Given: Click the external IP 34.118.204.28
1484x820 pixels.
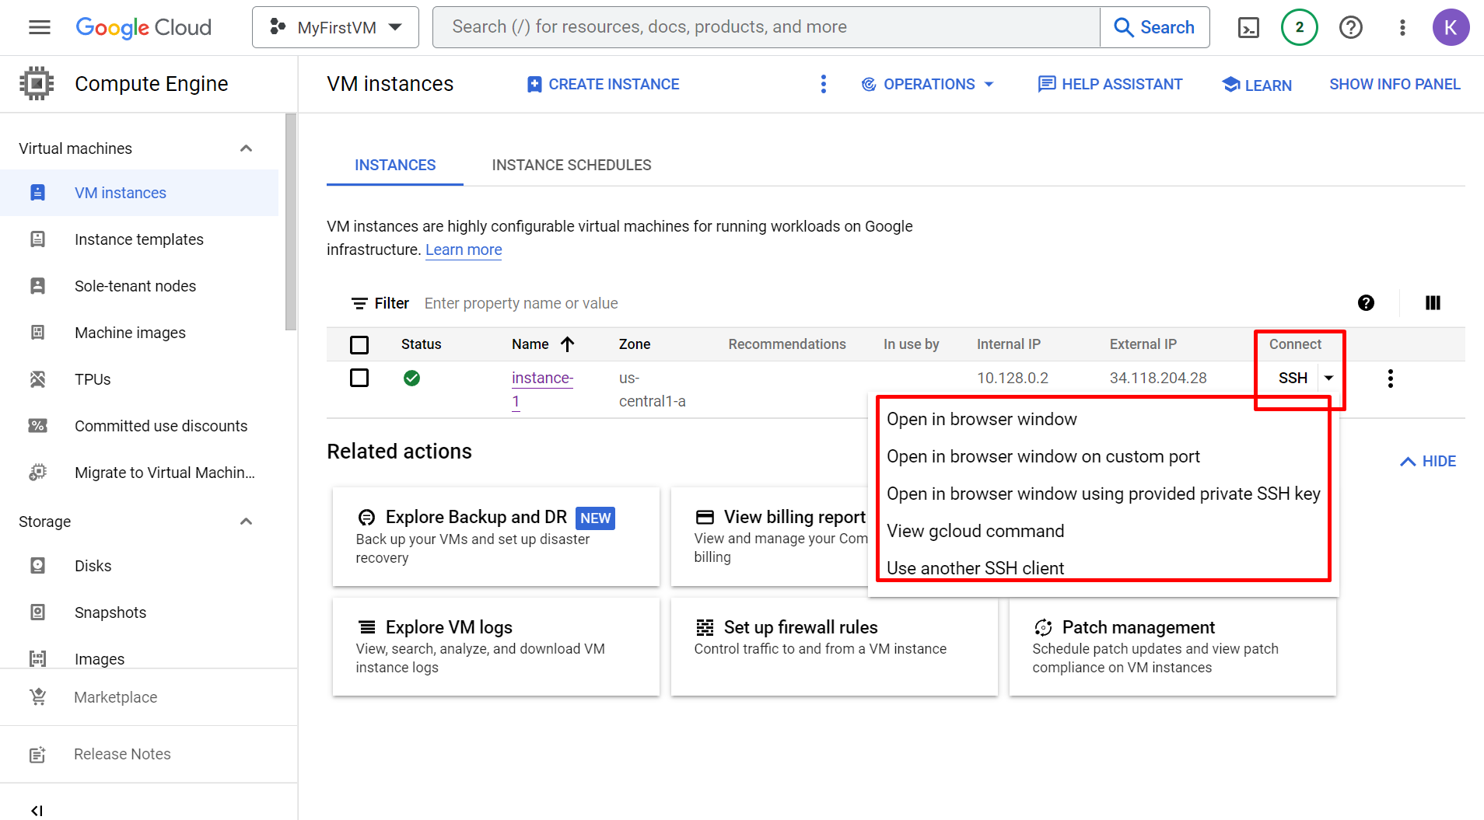Looking at the screenshot, I should 1158,378.
